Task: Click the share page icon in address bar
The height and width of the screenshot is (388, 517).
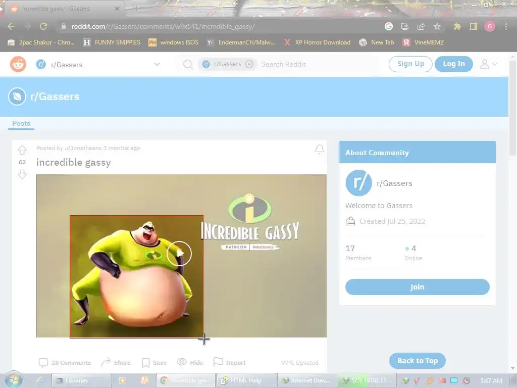Action: point(421,26)
